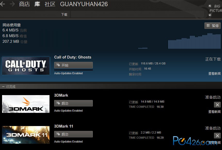The image size is (222, 150).
Task: Switch to Big Picture mode
Action: coord(215,10)
